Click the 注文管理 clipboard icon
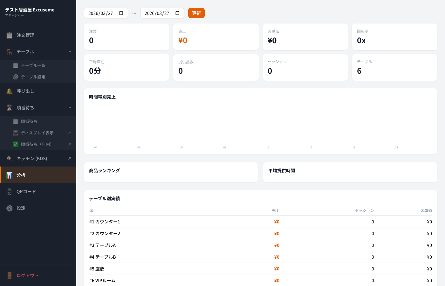445x286 pixels. (x=9, y=35)
